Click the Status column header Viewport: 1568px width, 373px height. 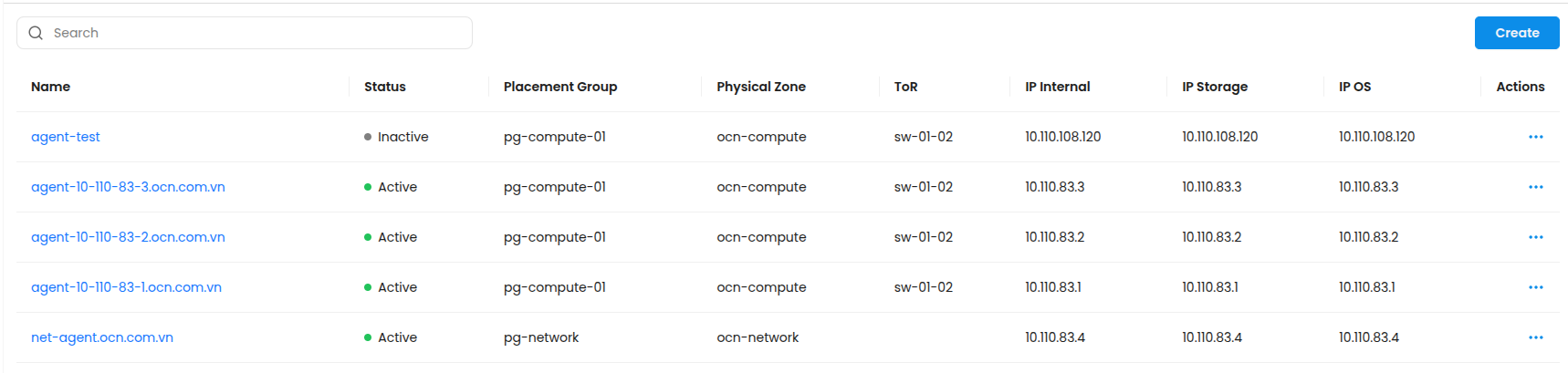point(385,87)
